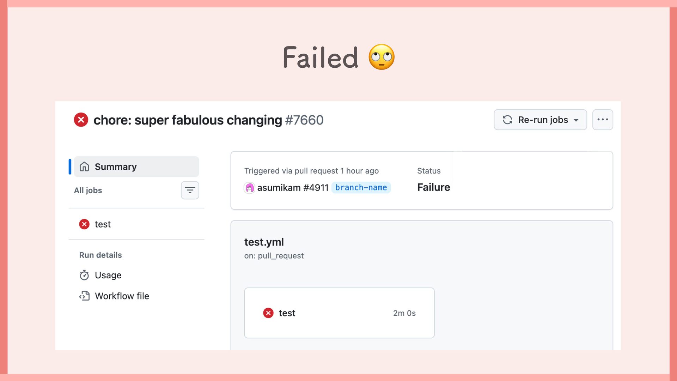
Task: Click the test.yml workflow heading
Action: tap(264, 242)
